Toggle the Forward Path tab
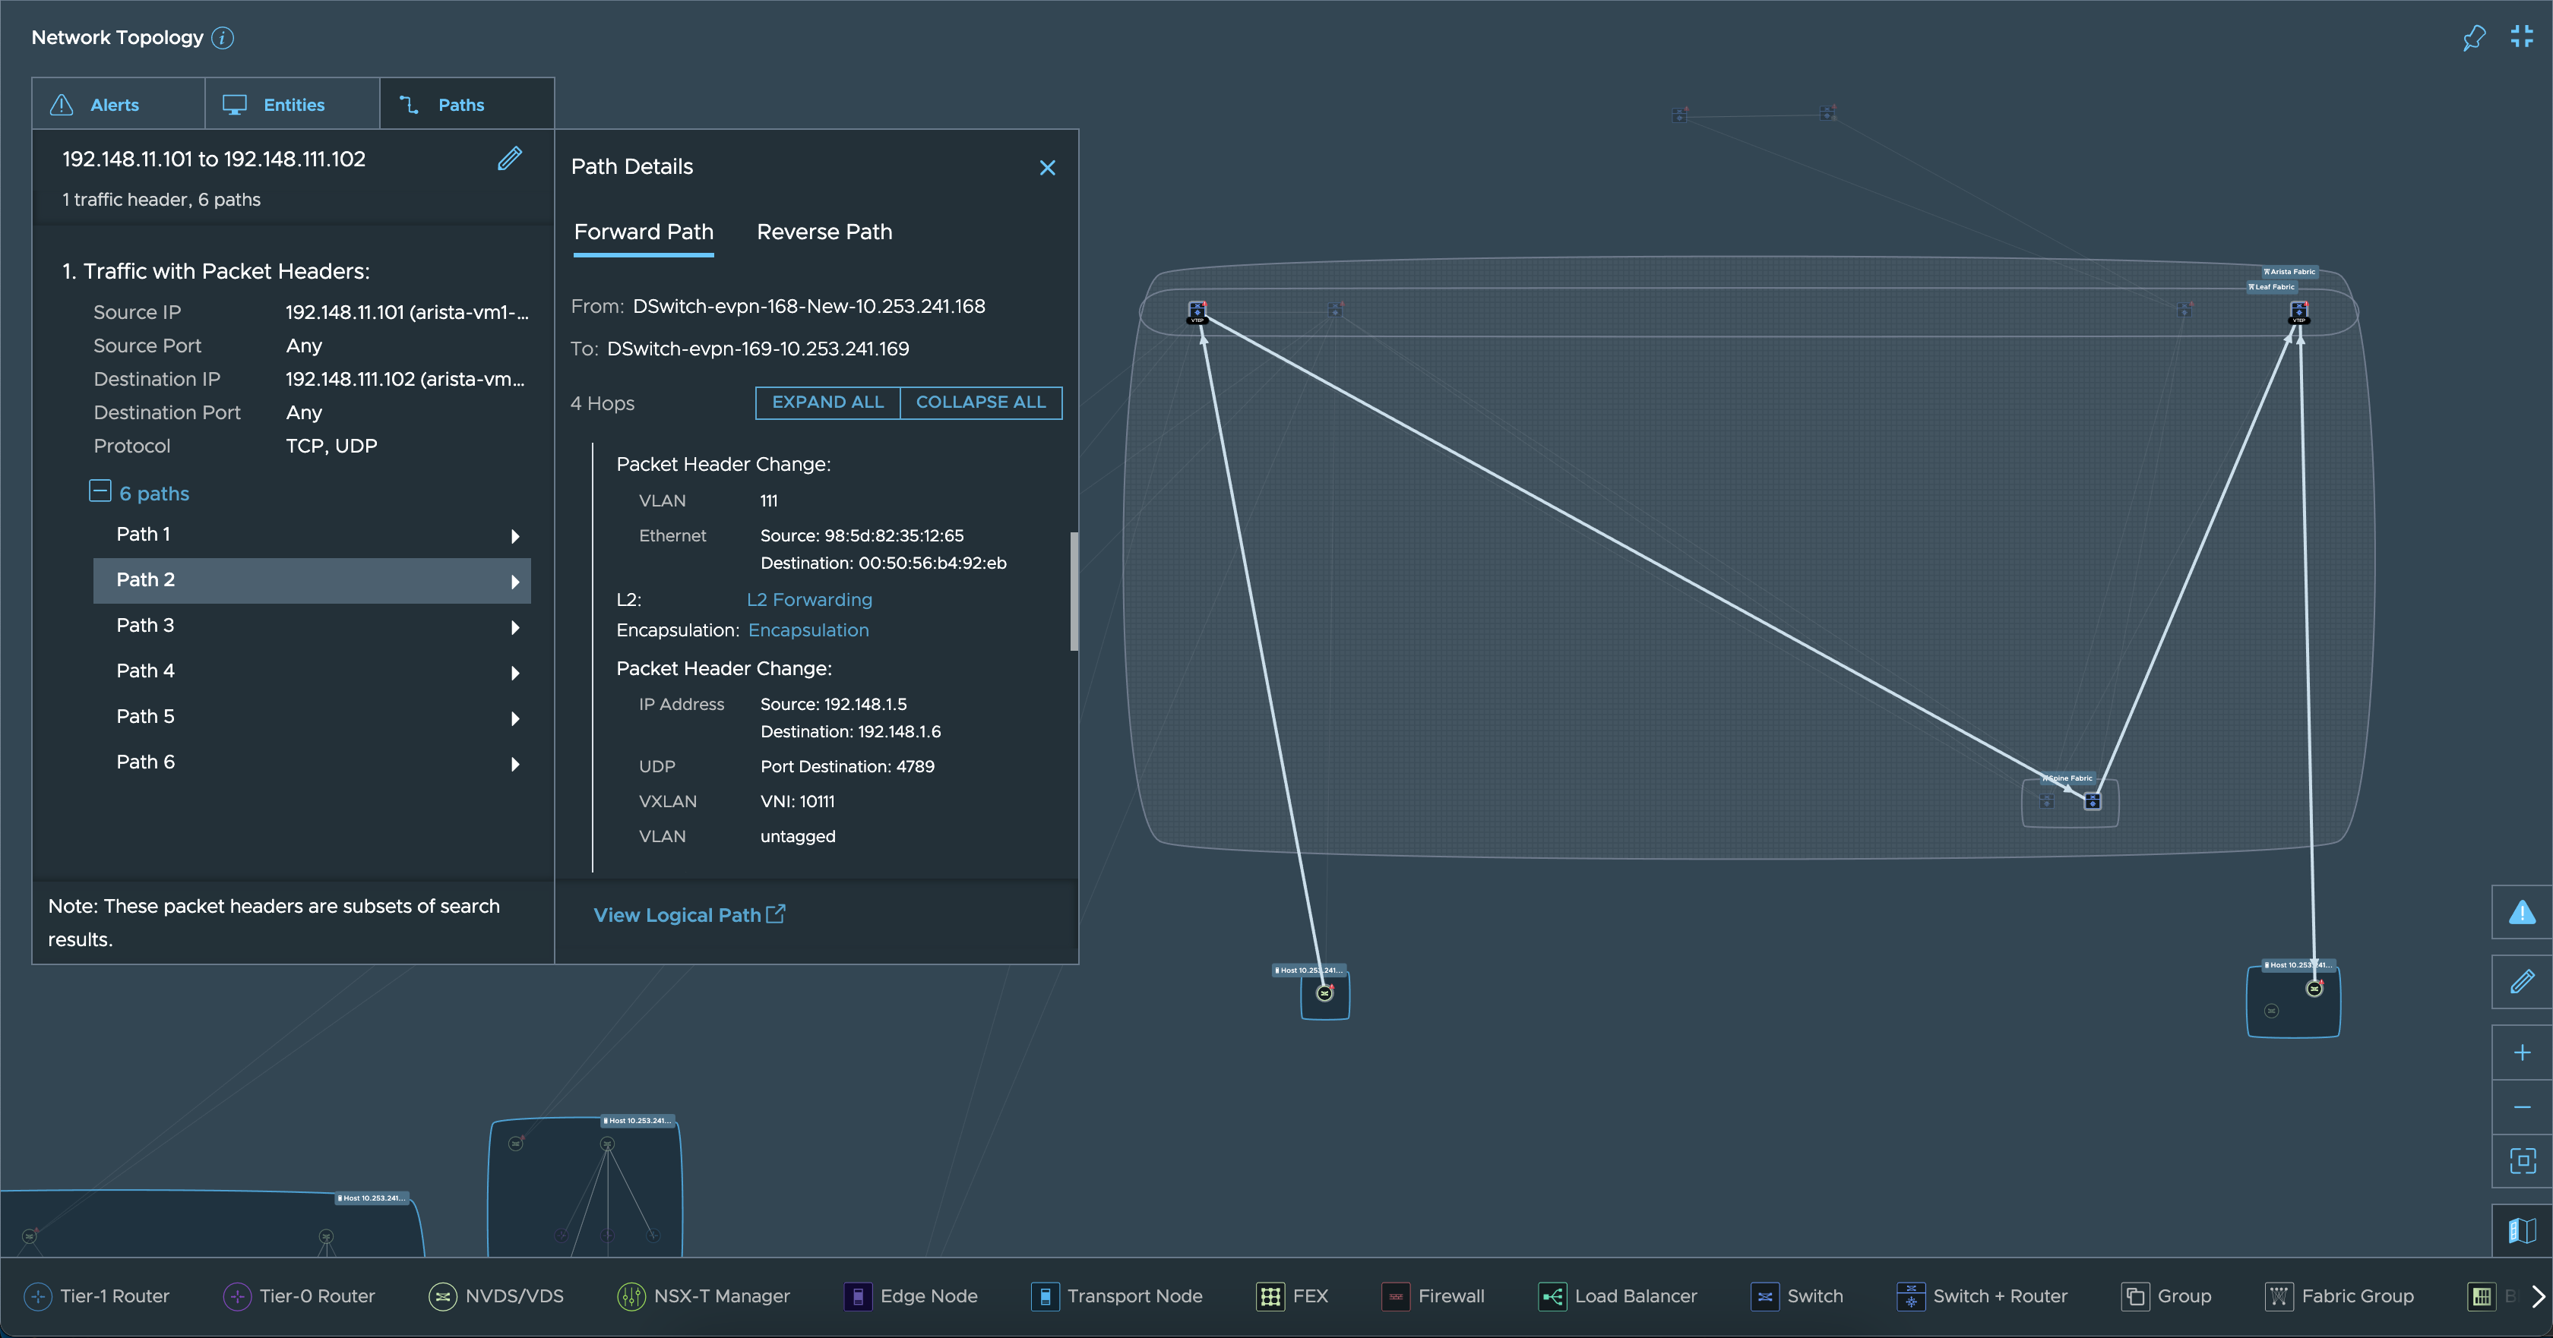Viewport: 2553px width, 1338px height. coord(644,231)
